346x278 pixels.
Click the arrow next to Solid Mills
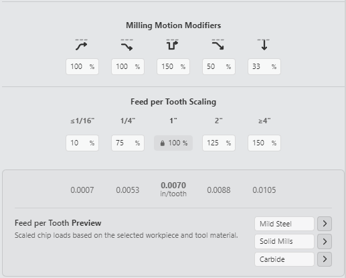pyautogui.click(x=325, y=241)
